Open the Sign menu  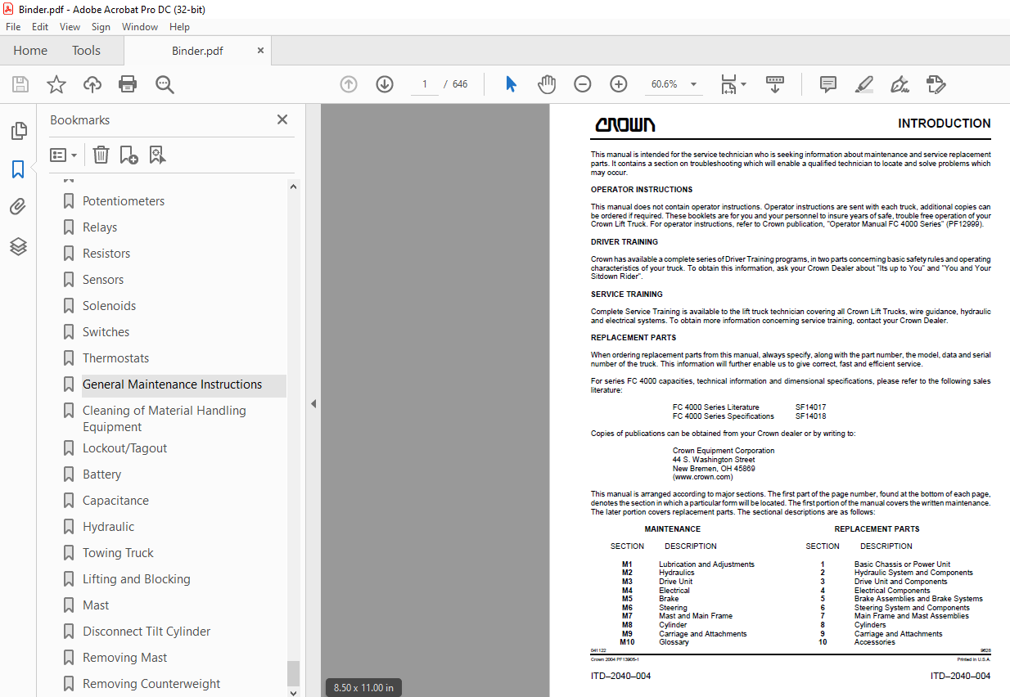(101, 27)
